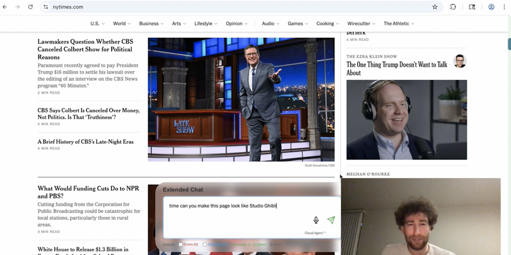Click the 'Extended Chat' title
Screen dimensions: 511x255
pyautogui.click(x=183, y=190)
